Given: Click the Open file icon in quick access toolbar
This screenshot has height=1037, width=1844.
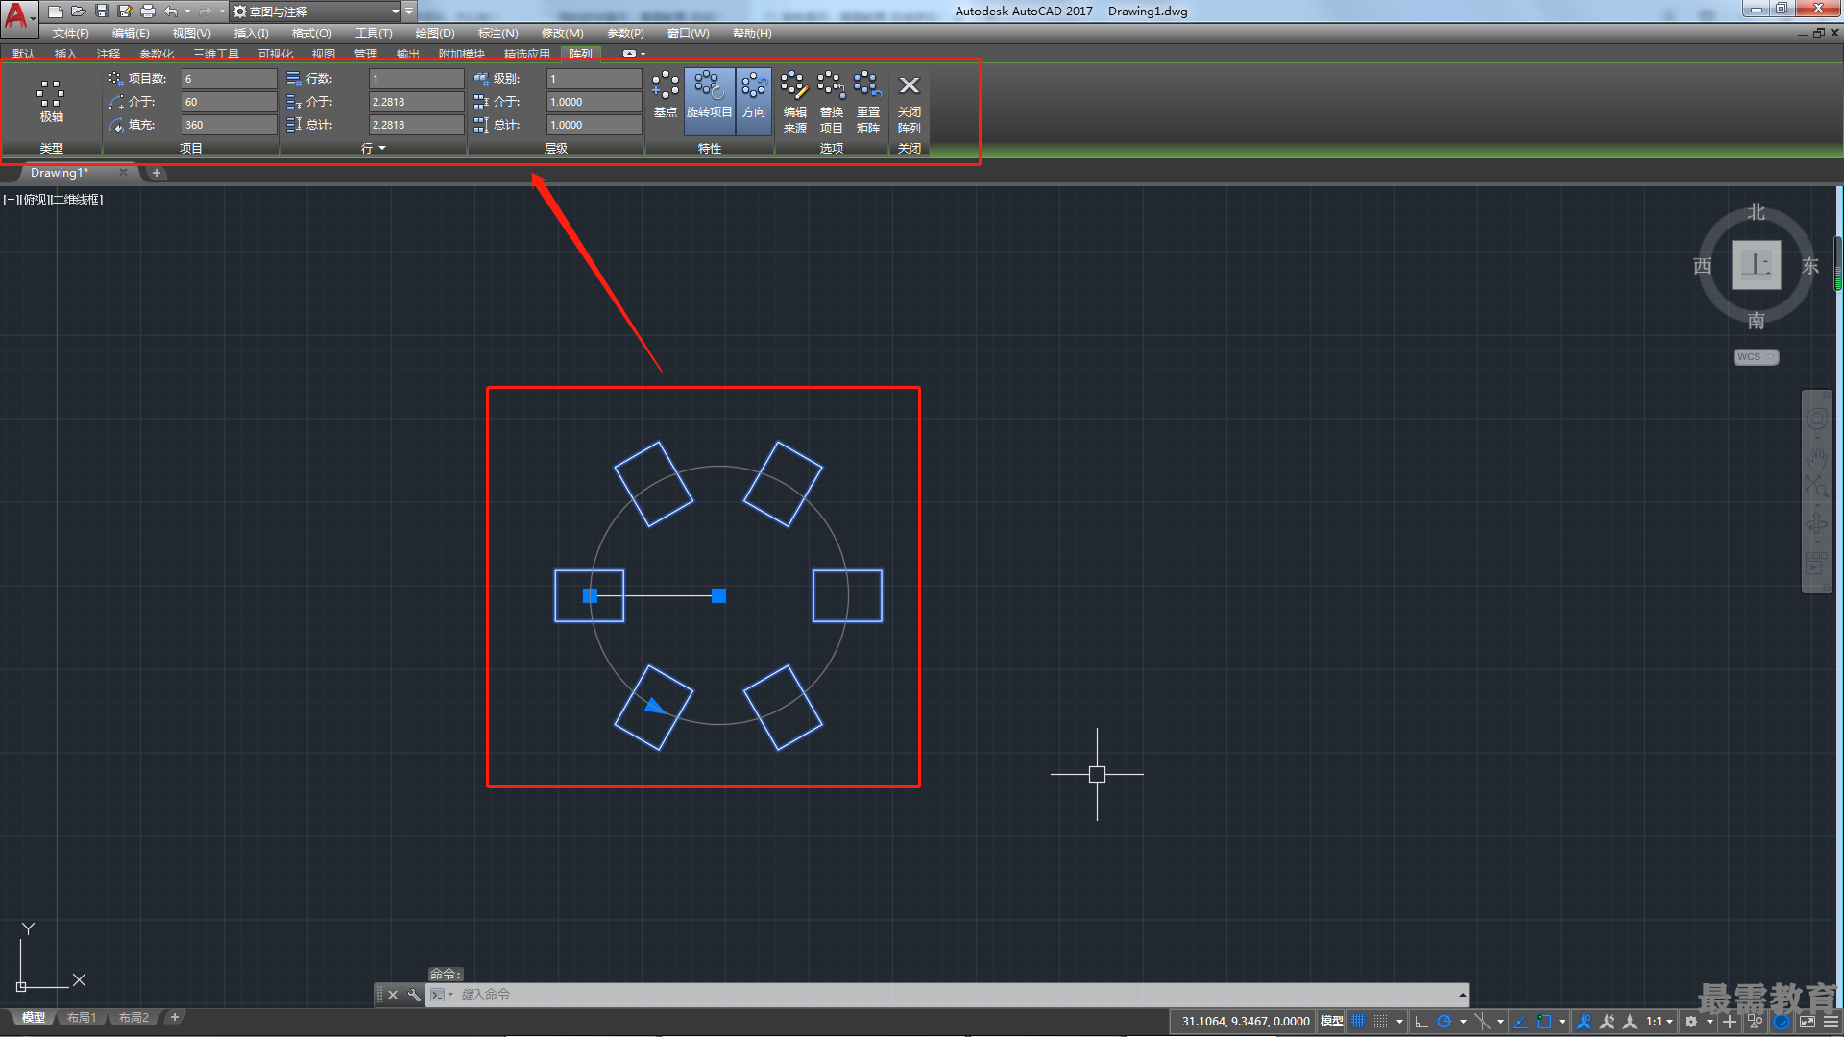Looking at the screenshot, I should [79, 12].
